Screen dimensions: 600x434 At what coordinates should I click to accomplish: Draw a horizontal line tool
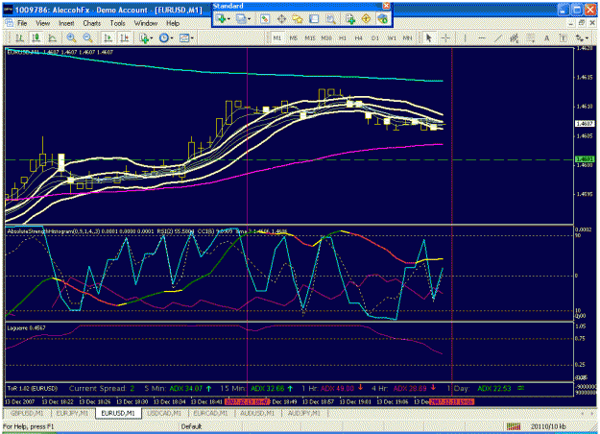point(481,37)
